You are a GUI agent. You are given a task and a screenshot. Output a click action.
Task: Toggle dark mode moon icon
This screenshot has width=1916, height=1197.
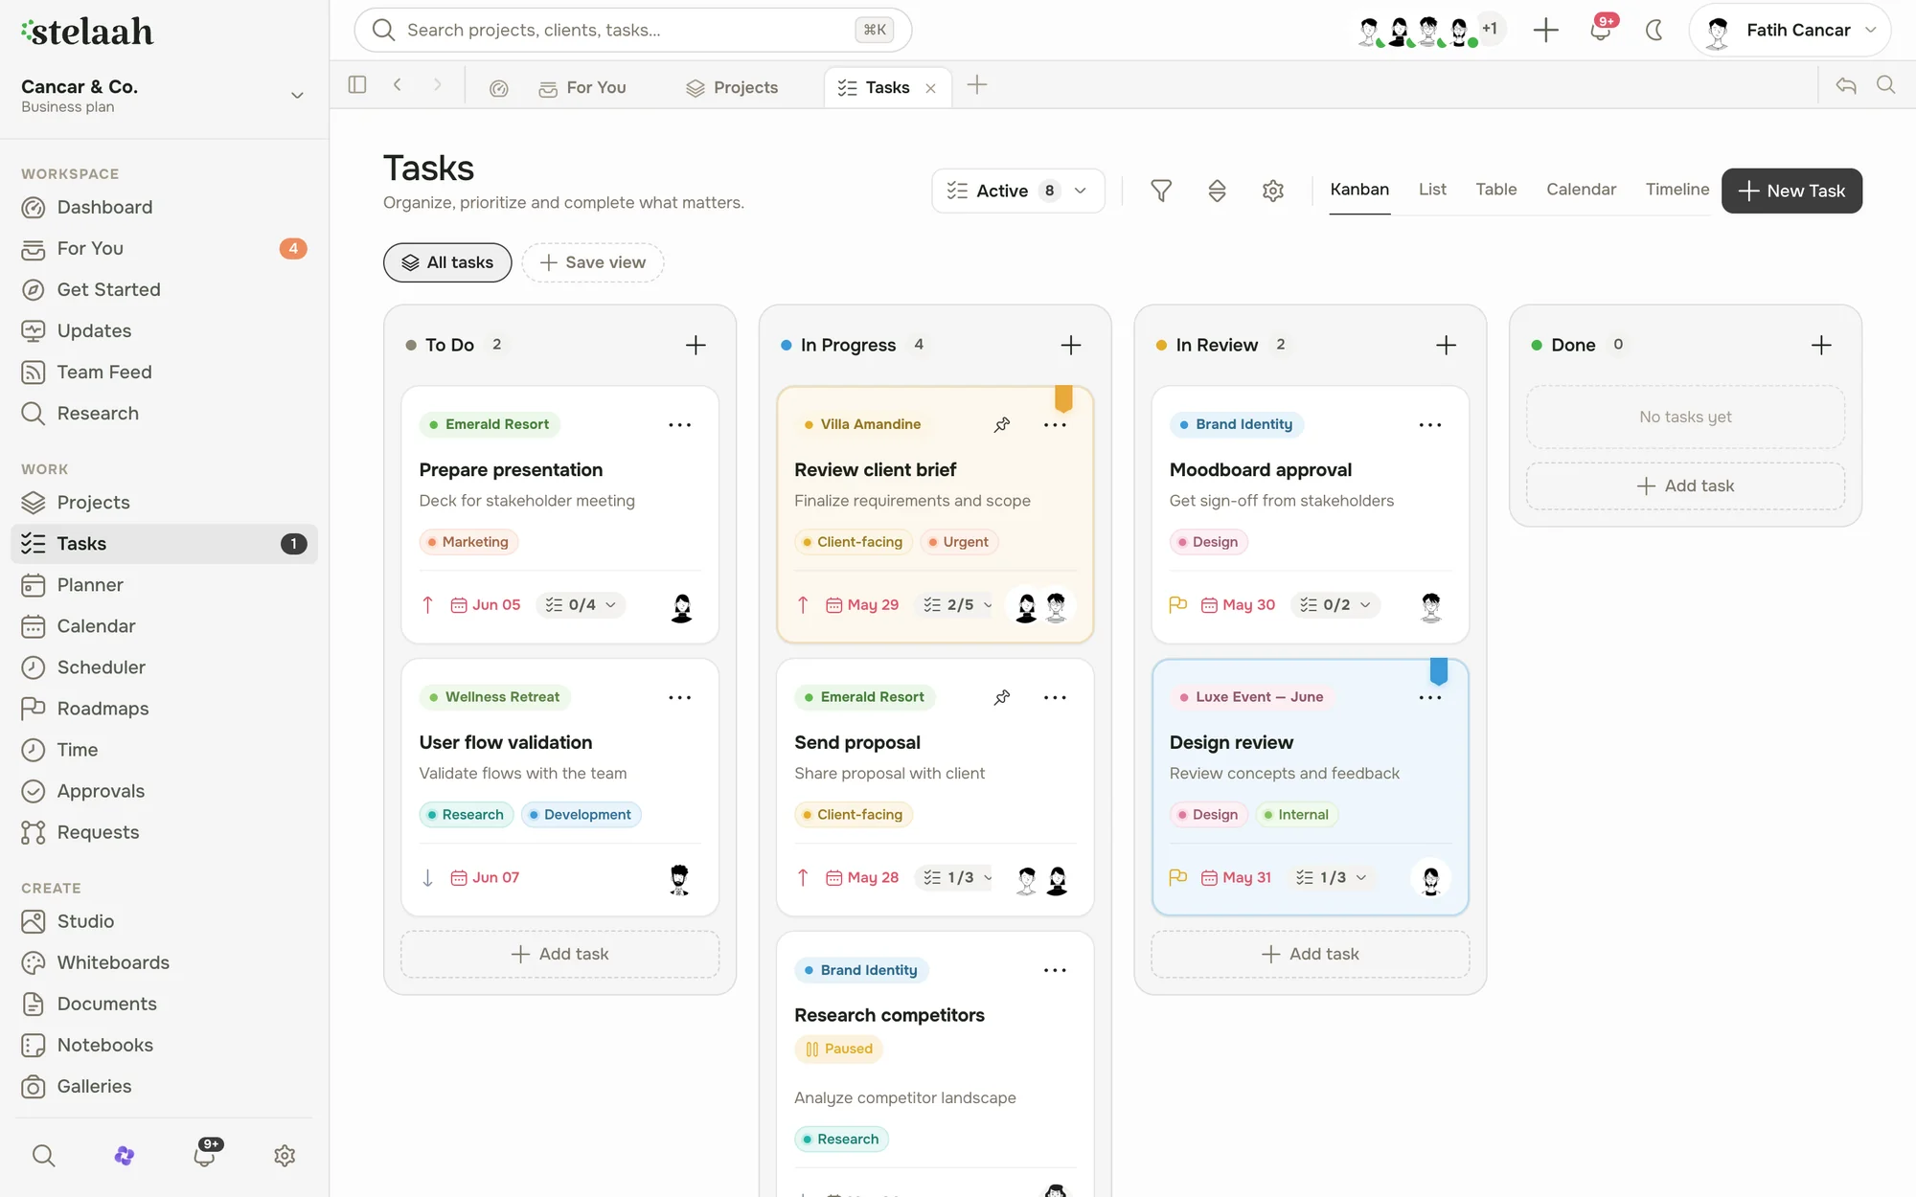click(x=1654, y=31)
